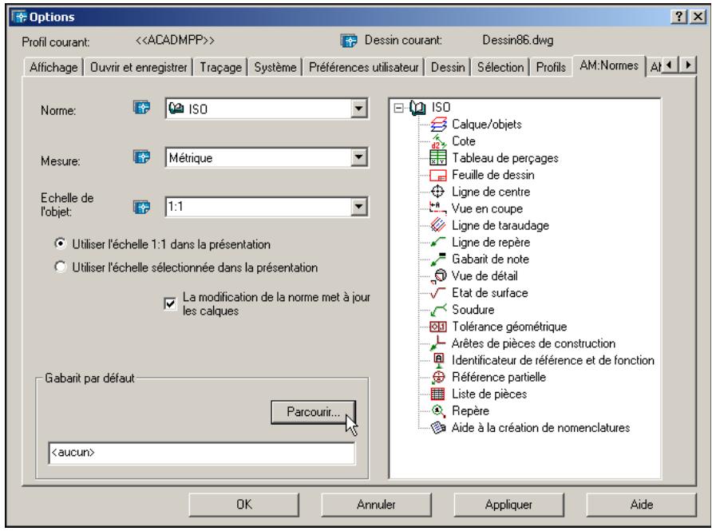Switch to the Sélection tab
The image size is (712, 531).
pyautogui.click(x=500, y=67)
